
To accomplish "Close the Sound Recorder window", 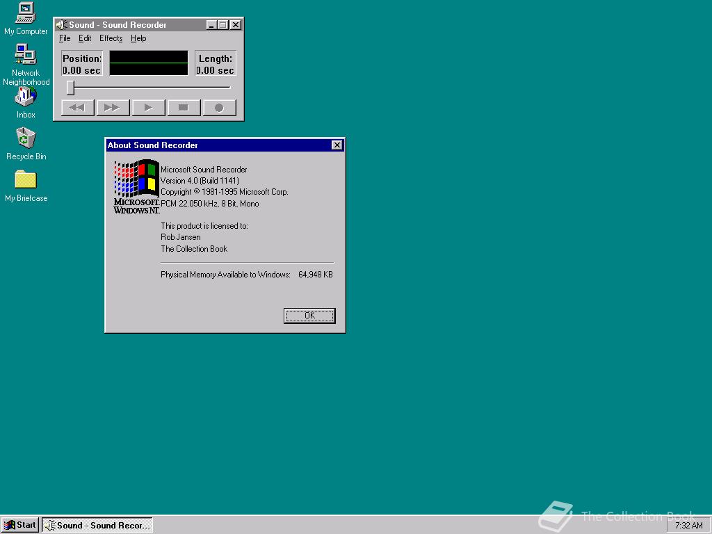I will 235,25.
